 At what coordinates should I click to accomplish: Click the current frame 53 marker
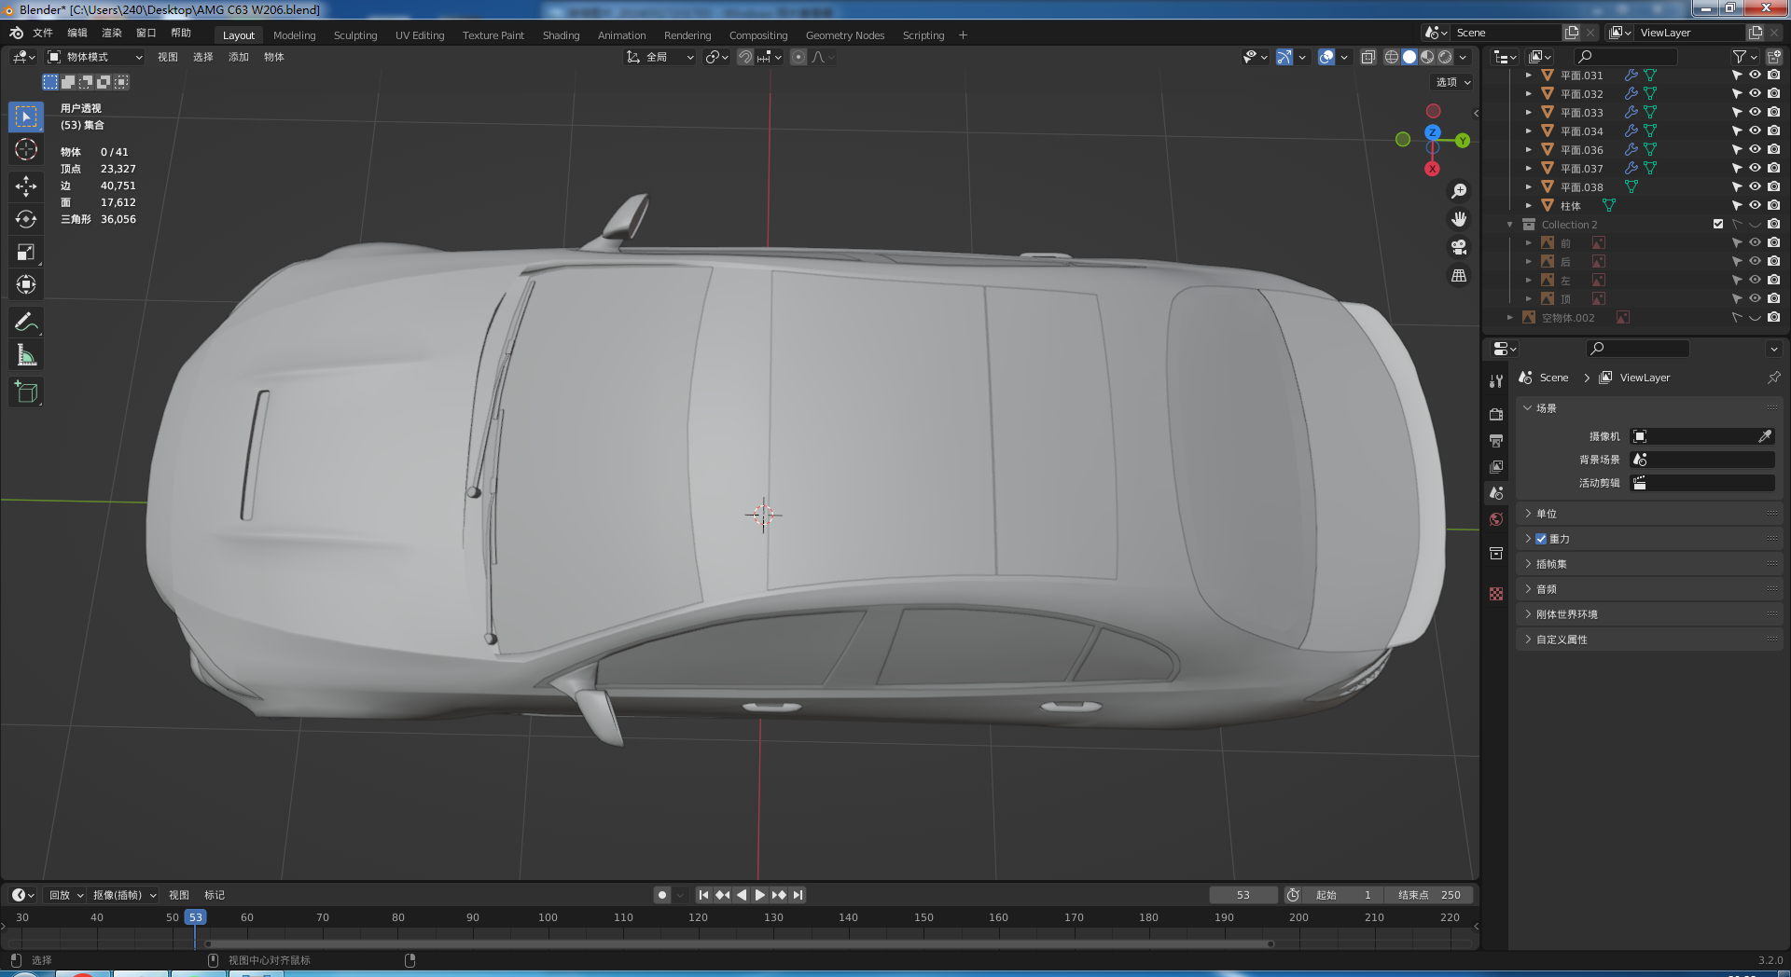tap(195, 917)
